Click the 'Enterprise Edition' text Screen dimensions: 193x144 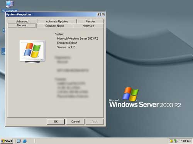67,43
